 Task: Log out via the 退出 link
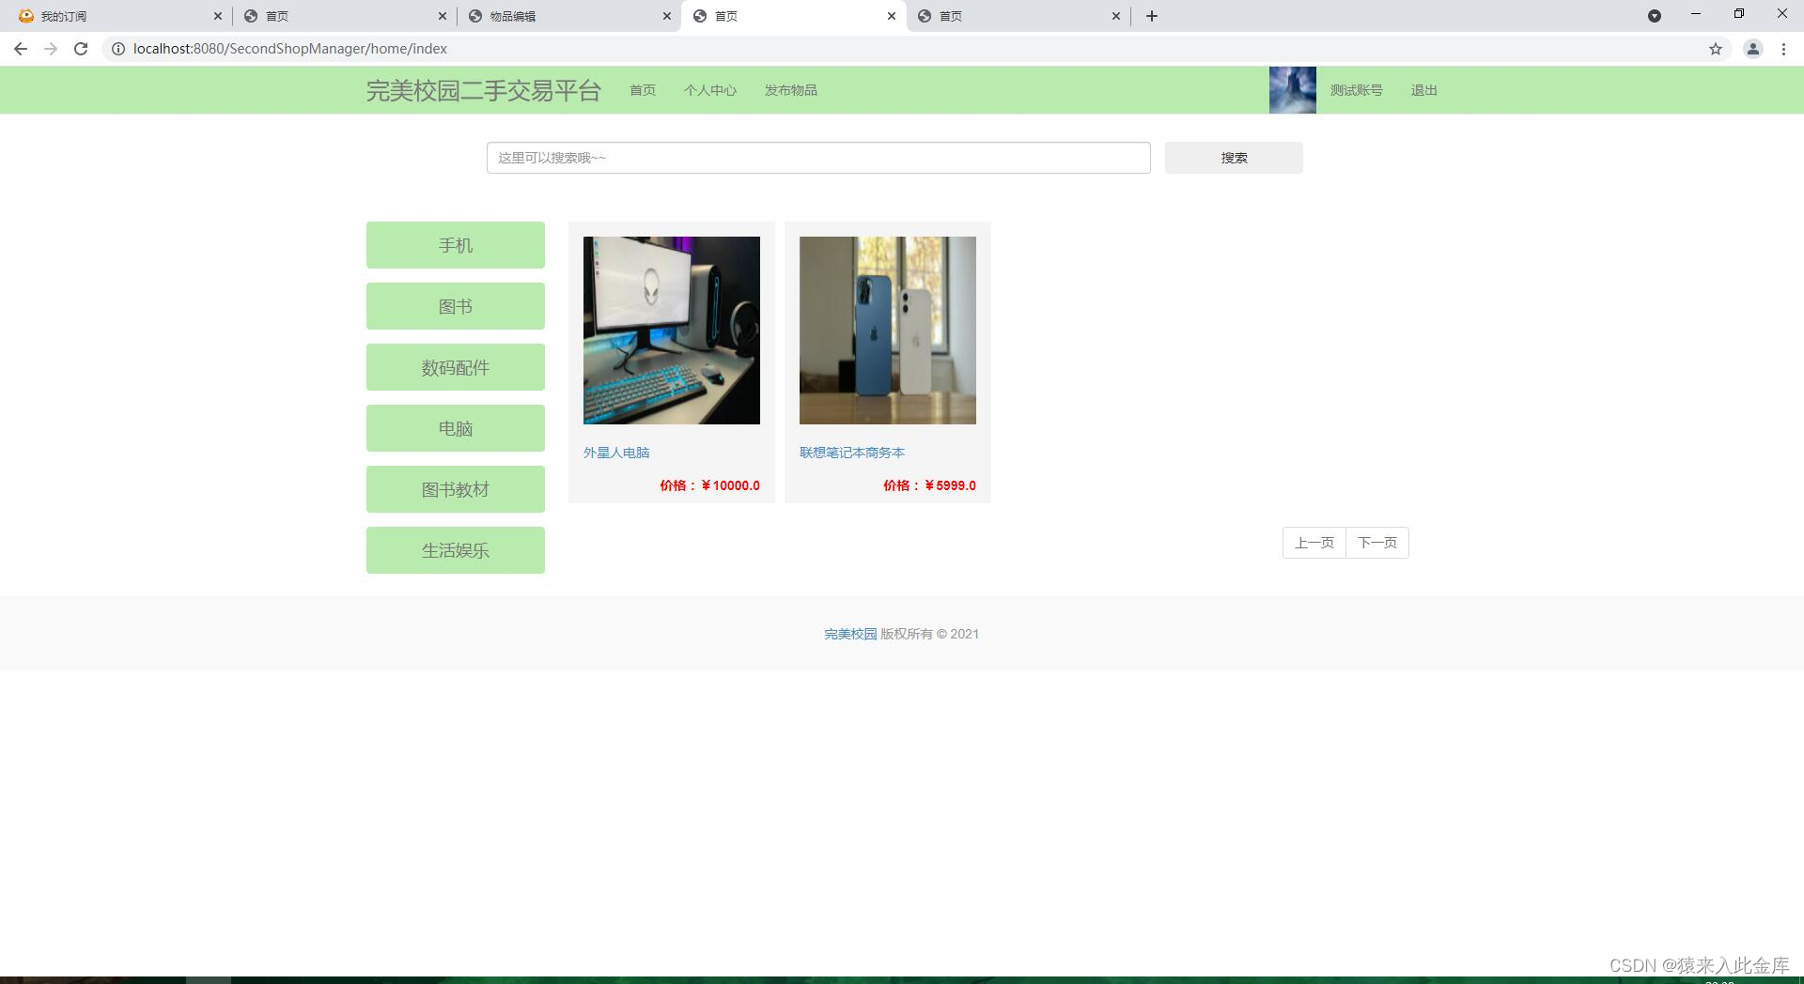click(x=1423, y=90)
